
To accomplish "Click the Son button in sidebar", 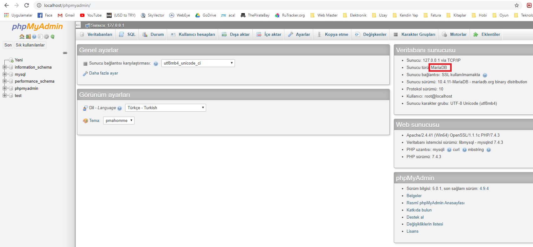I will point(8,45).
